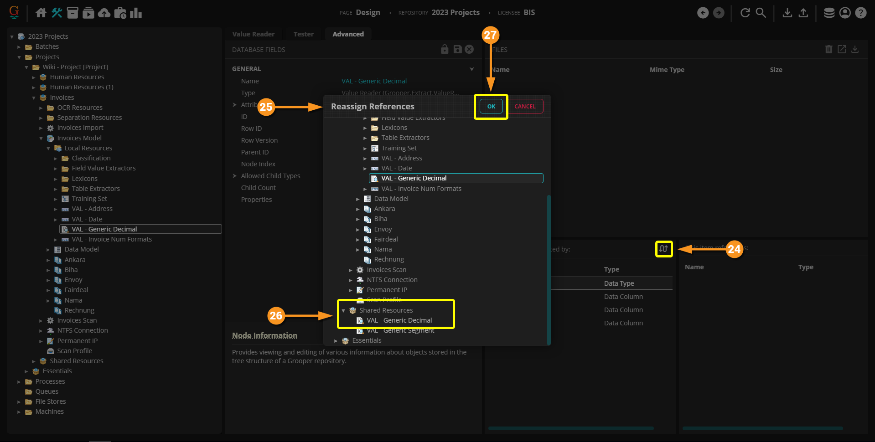This screenshot has height=442, width=875.
Task: Delete file using Files panel trash icon
Action: coord(828,49)
